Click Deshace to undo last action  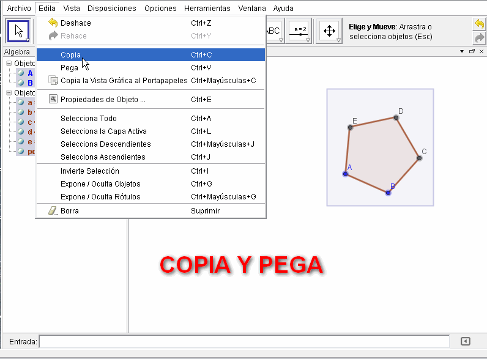click(x=76, y=23)
